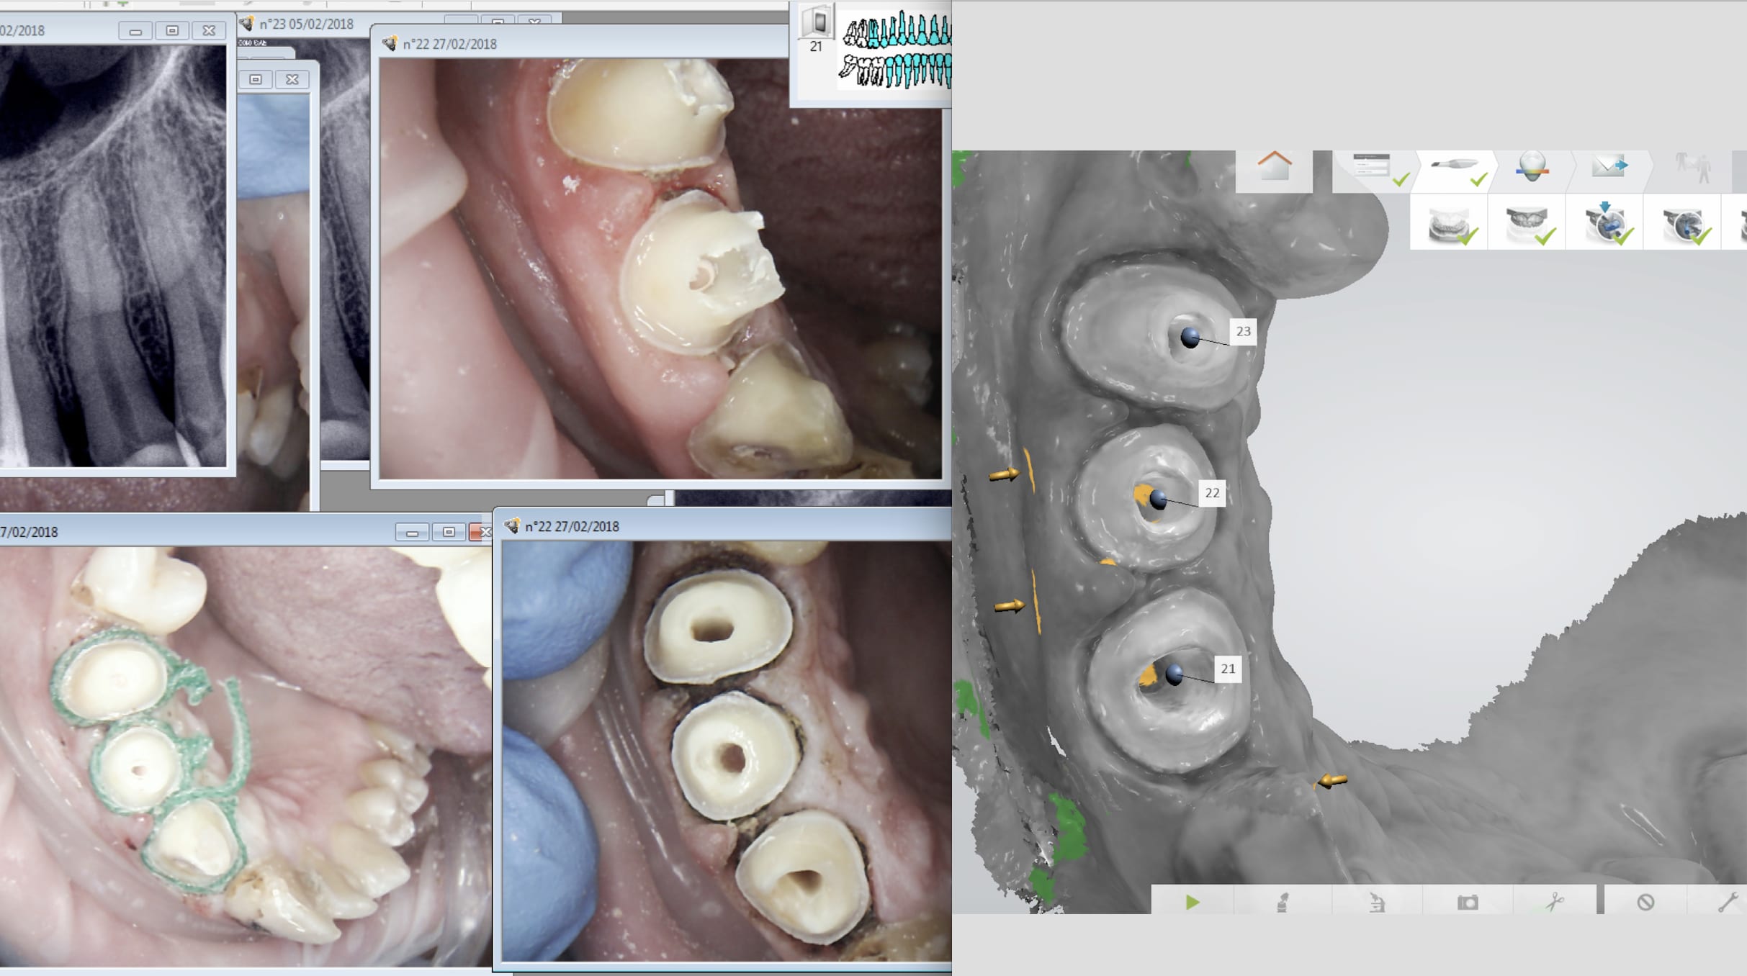Open scan body step with blue arrow
This screenshot has width=1747, height=976.
(1606, 225)
